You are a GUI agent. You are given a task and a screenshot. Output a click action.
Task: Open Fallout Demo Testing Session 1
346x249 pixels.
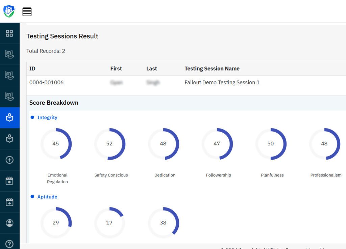click(222, 82)
